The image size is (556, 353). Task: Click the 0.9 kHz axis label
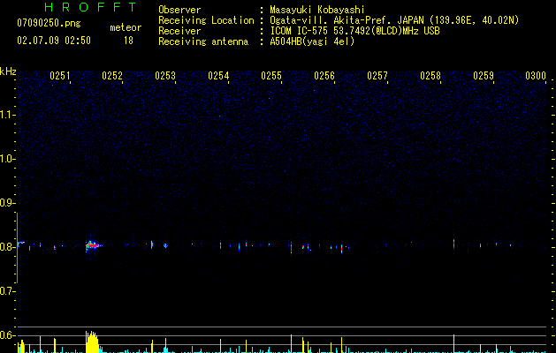8,203
